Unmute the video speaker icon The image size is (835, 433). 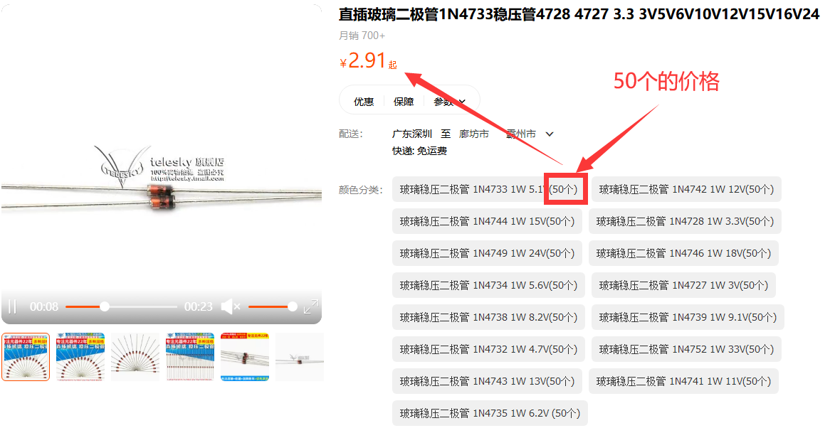tap(231, 306)
